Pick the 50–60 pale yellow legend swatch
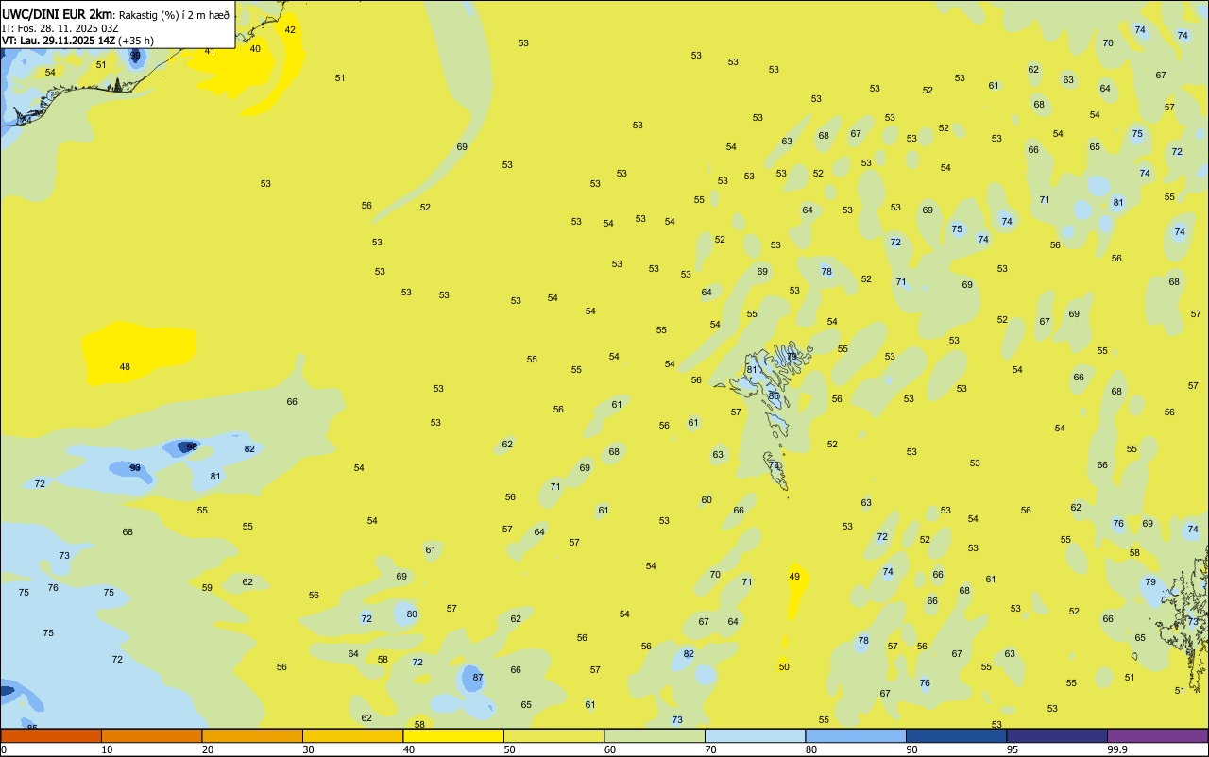This screenshot has height=757, width=1209. coord(553,735)
